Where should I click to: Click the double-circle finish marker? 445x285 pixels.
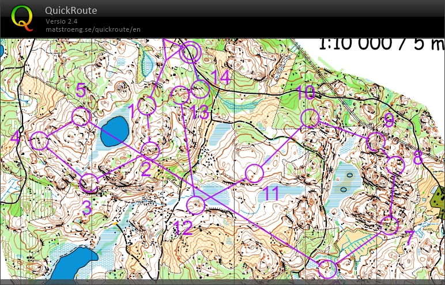(190, 53)
